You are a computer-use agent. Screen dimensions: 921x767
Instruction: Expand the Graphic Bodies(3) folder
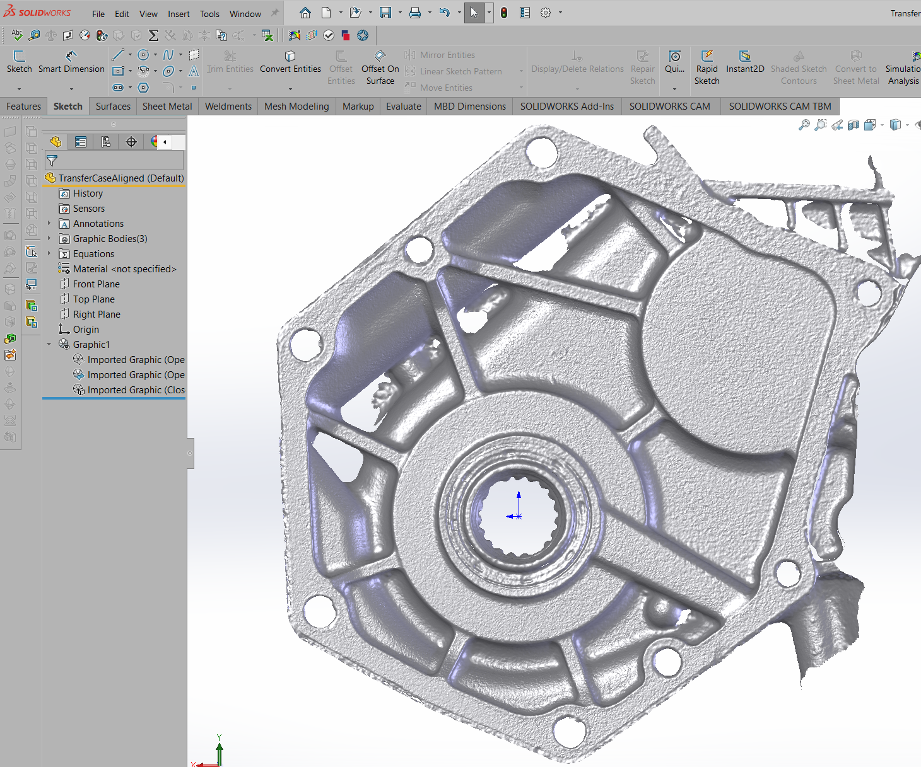coord(49,239)
